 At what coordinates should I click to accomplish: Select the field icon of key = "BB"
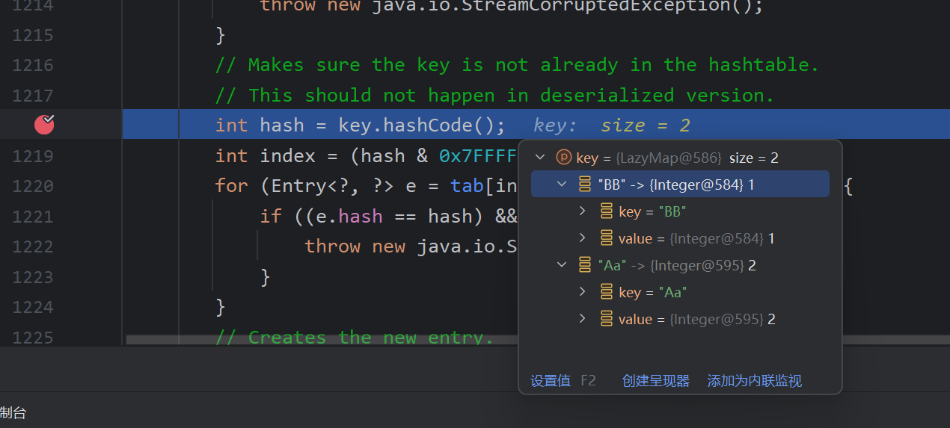607,211
